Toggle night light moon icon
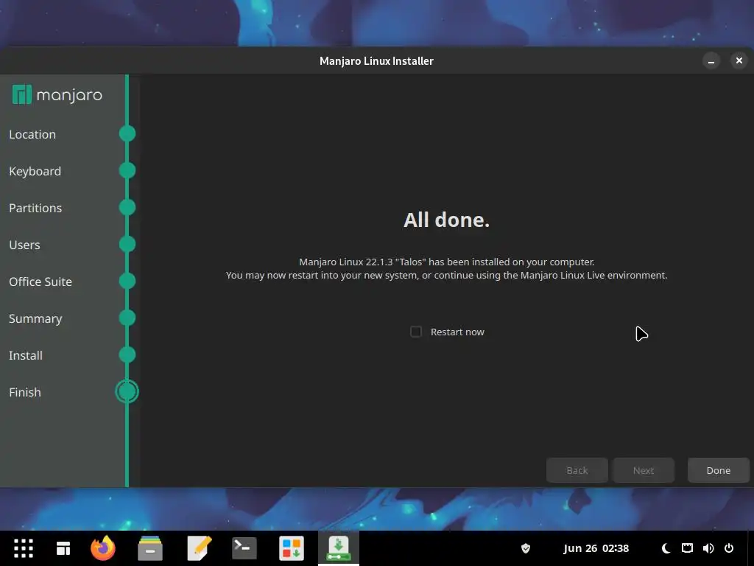The width and height of the screenshot is (754, 566). 666,548
